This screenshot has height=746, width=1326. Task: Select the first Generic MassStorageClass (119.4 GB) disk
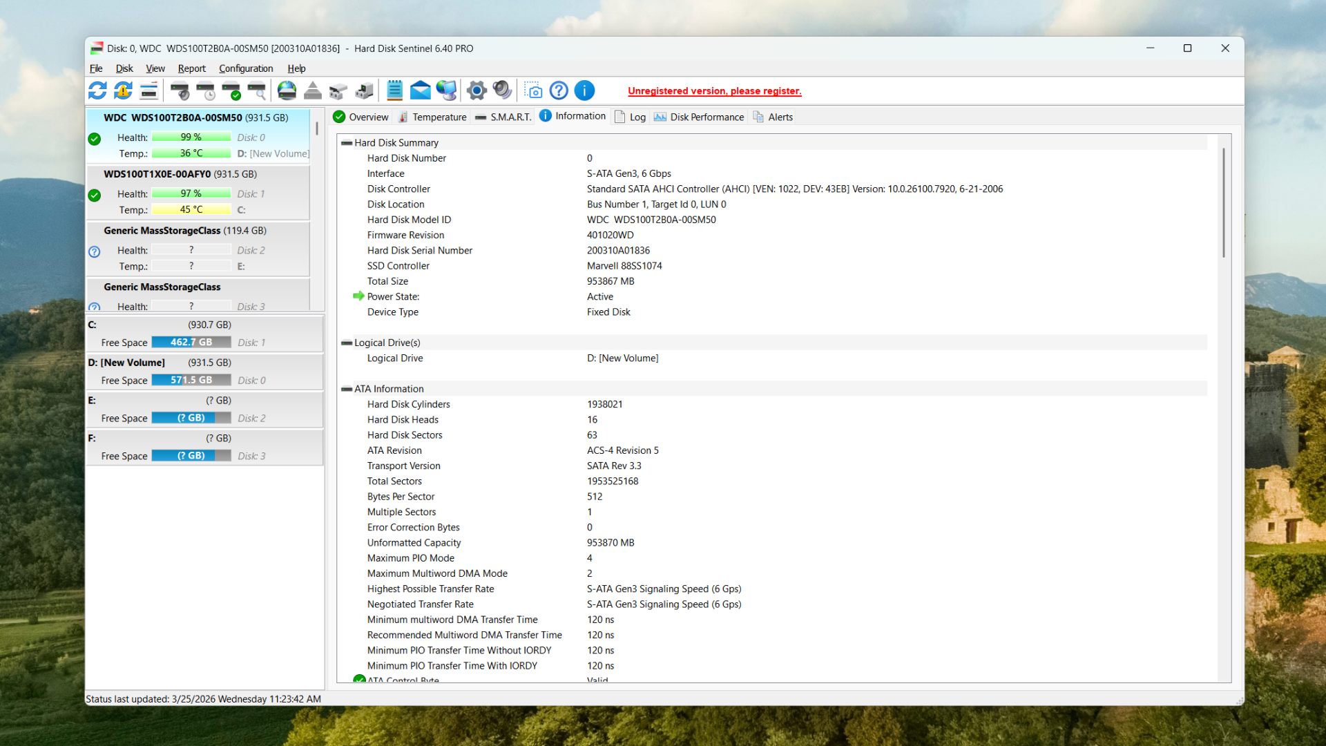coord(198,249)
